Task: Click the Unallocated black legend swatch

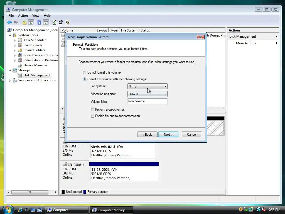Action: [63, 192]
